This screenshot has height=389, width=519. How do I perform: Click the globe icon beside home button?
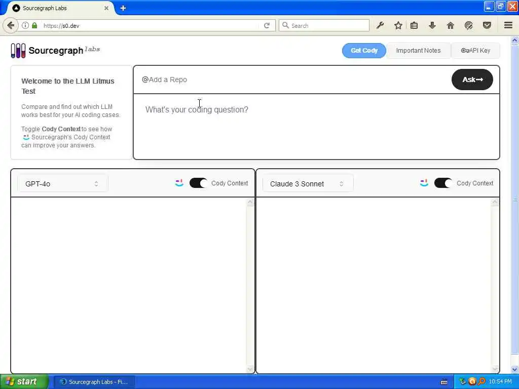(469, 25)
